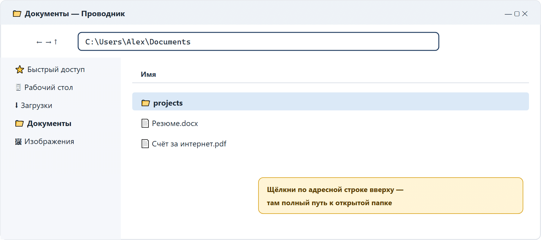This screenshot has height=240, width=541.
Task: Open Изображения in the sidebar
Action: point(49,141)
